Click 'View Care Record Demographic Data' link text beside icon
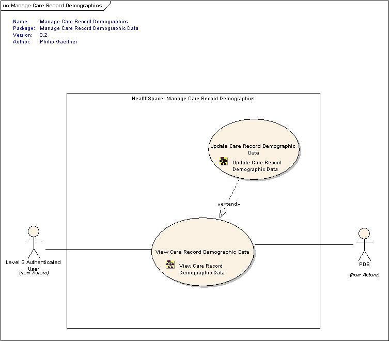 202,269
